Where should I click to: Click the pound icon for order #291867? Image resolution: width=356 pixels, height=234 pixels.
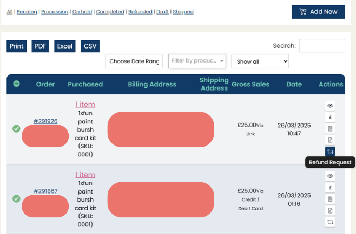pyautogui.click(x=330, y=188)
